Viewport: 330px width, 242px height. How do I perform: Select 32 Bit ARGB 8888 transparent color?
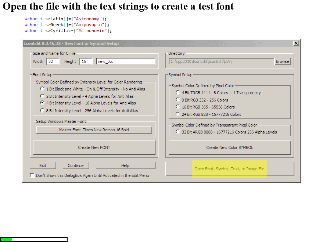pyautogui.click(x=178, y=131)
